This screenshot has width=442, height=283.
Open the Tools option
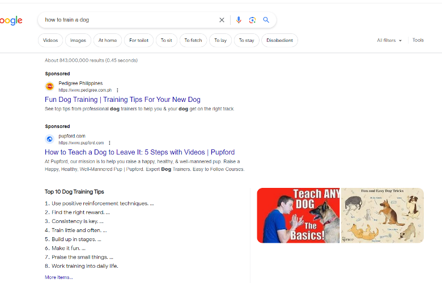(x=418, y=40)
